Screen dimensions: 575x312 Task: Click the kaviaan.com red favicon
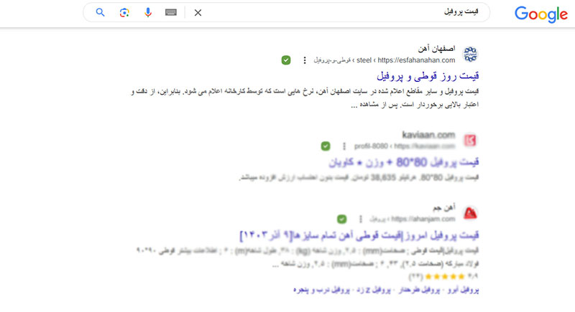tap(470, 140)
